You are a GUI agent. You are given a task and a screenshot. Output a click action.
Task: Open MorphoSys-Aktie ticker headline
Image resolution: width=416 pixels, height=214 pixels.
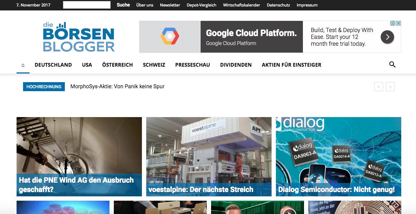tap(117, 86)
